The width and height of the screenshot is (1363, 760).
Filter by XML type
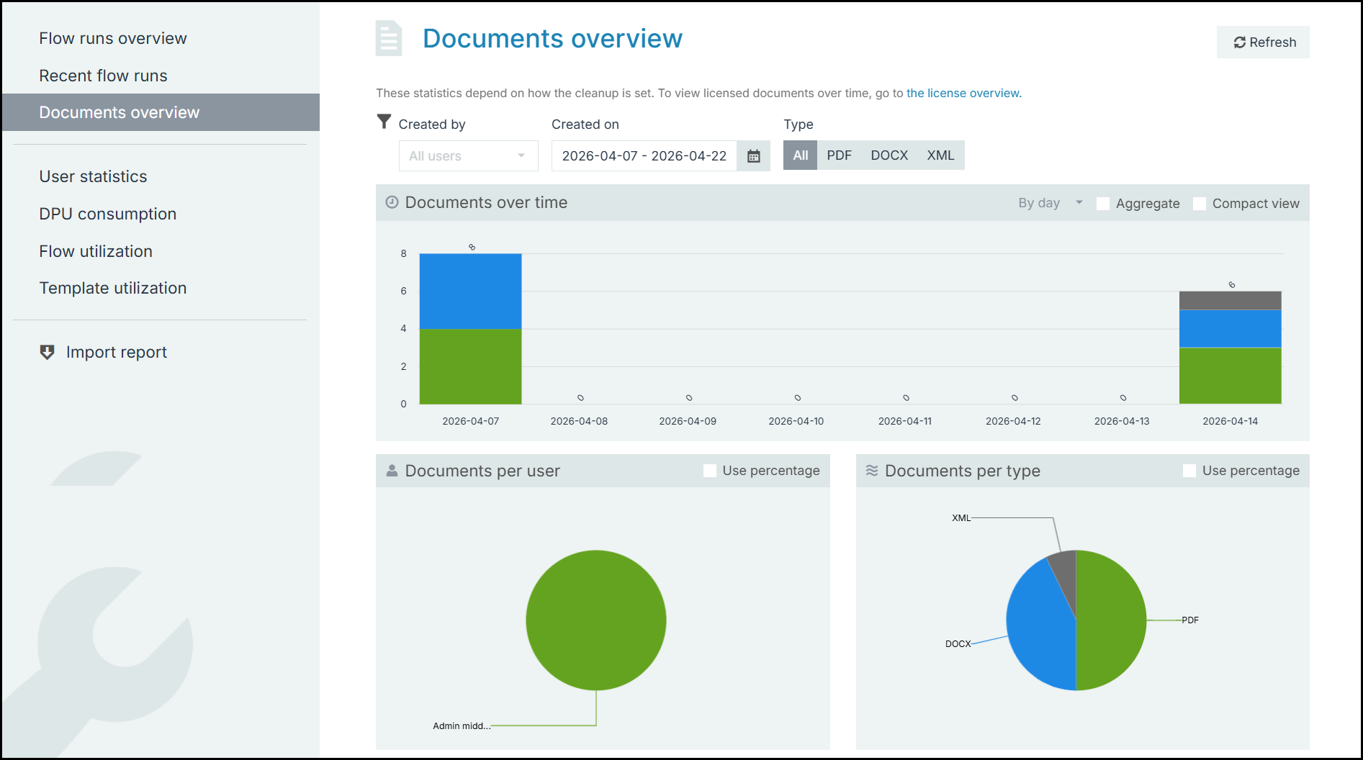(940, 155)
